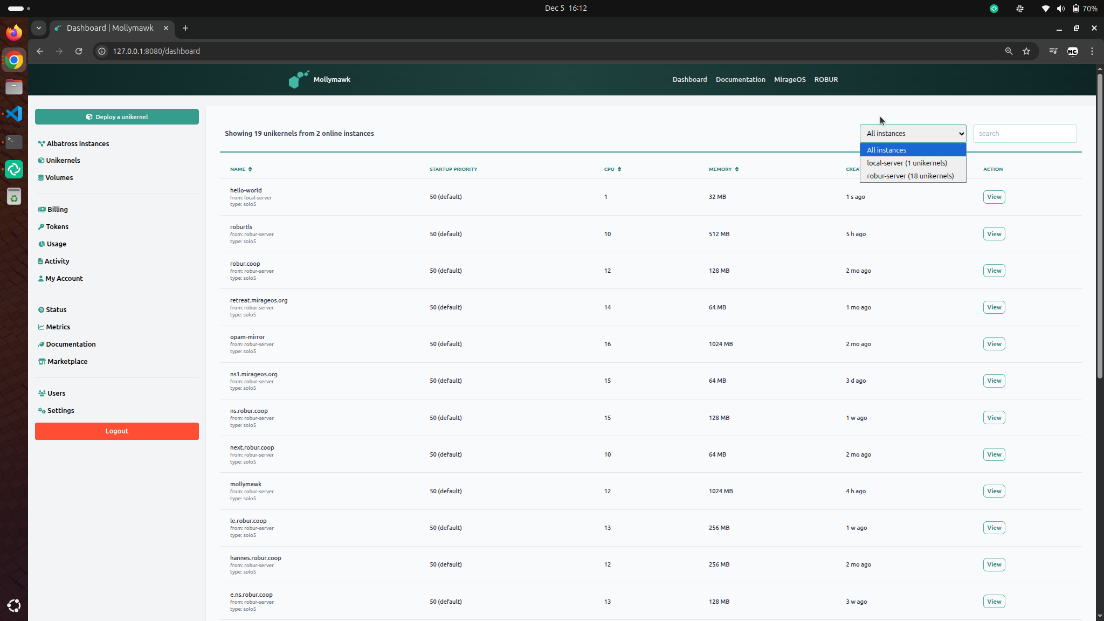Open the Documentation nav item
Image resolution: width=1104 pixels, height=621 pixels.
pos(740,79)
